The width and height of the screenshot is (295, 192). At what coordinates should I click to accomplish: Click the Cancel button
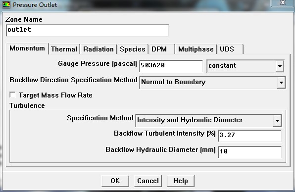click(x=148, y=181)
